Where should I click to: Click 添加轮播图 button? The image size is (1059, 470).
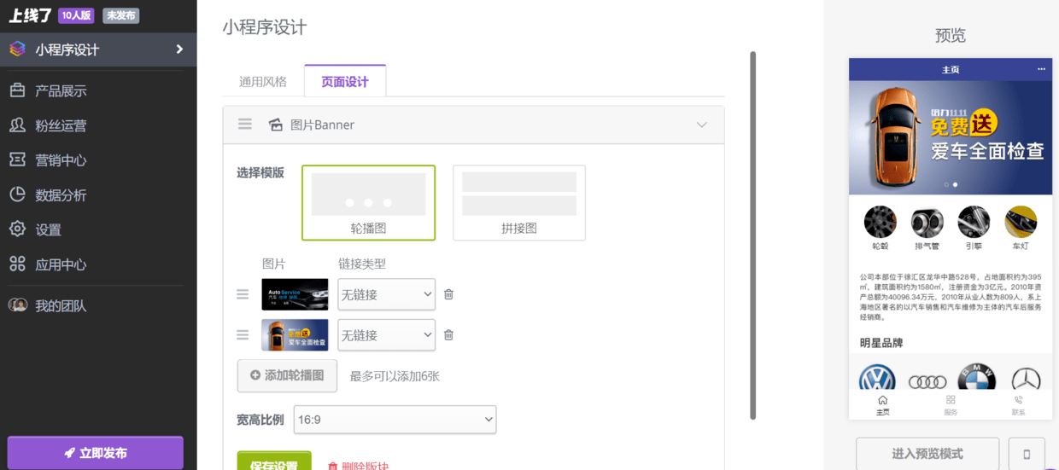[287, 375]
